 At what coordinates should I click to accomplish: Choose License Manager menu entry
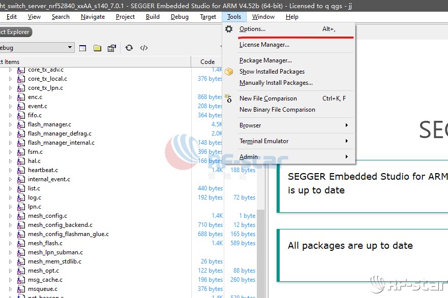point(264,45)
